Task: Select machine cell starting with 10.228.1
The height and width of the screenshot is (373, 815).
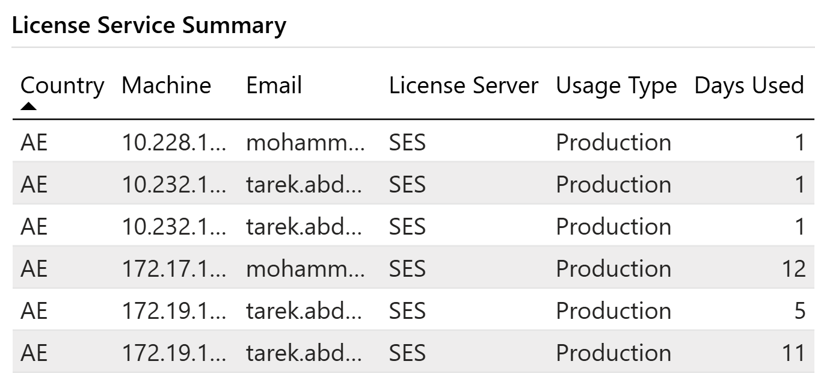Action: [x=173, y=143]
